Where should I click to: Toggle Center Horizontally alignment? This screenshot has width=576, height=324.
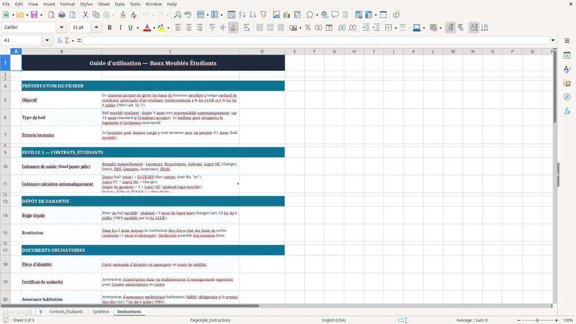pyautogui.click(x=189, y=28)
